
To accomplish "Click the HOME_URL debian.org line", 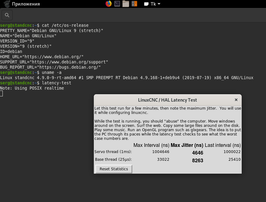I will [x=42, y=57].
